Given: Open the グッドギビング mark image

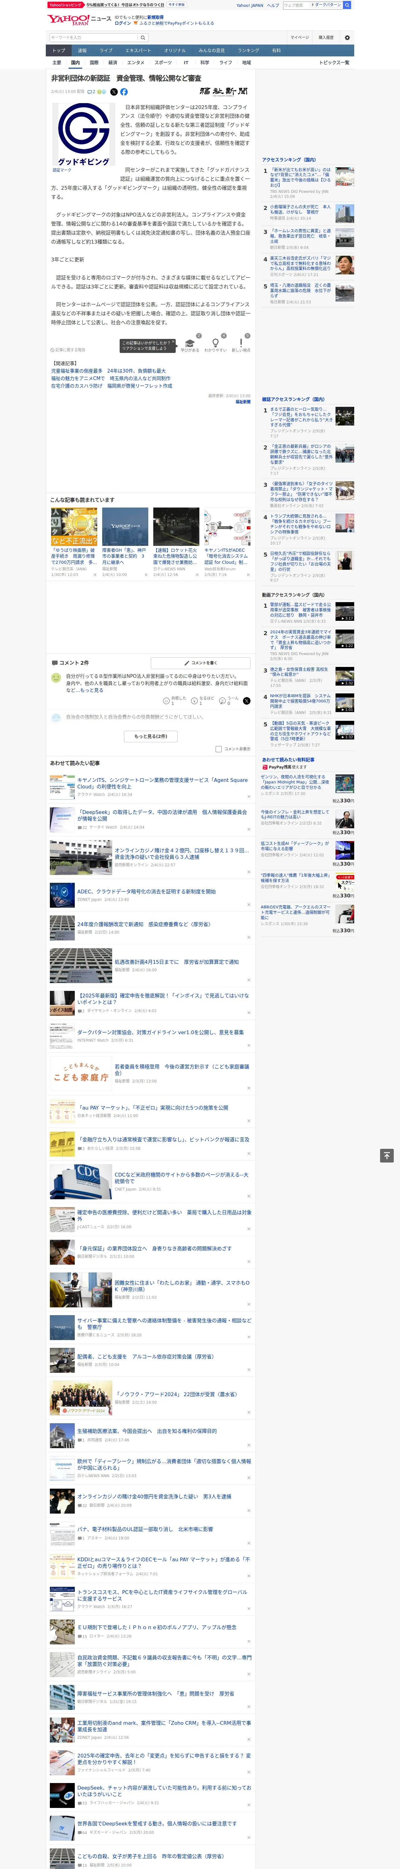Looking at the screenshot, I should coord(83,134).
